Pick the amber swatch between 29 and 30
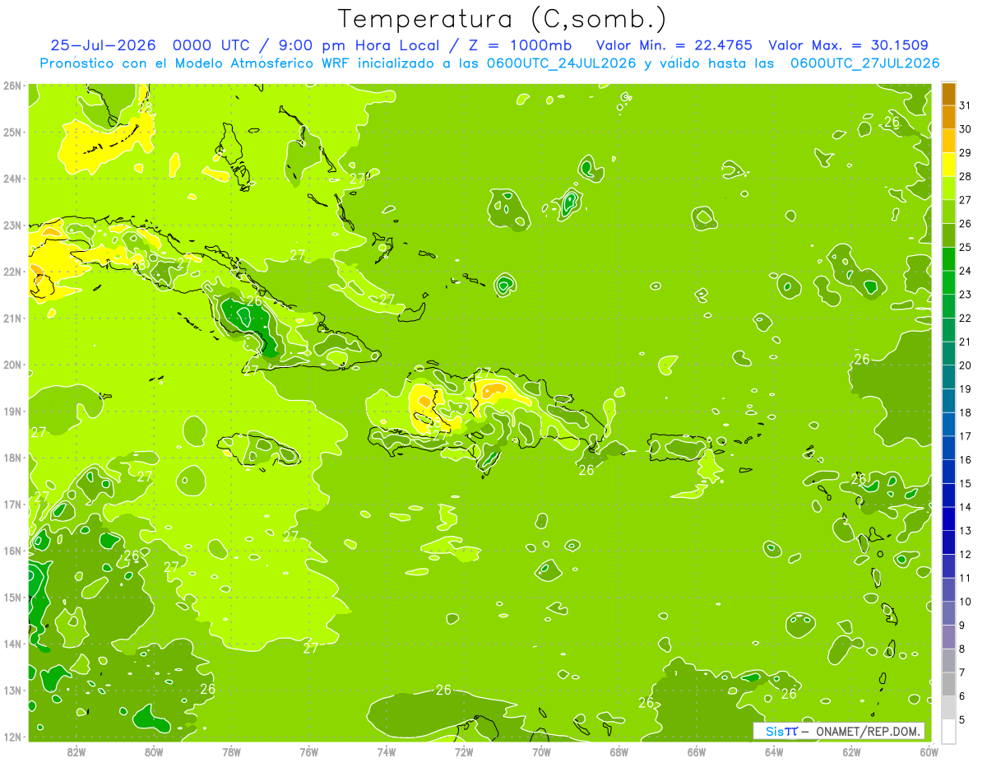Image resolution: width=987 pixels, height=763 pixels. [948, 141]
